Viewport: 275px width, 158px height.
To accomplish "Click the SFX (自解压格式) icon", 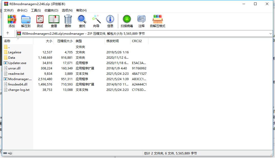I will coord(158,19).
